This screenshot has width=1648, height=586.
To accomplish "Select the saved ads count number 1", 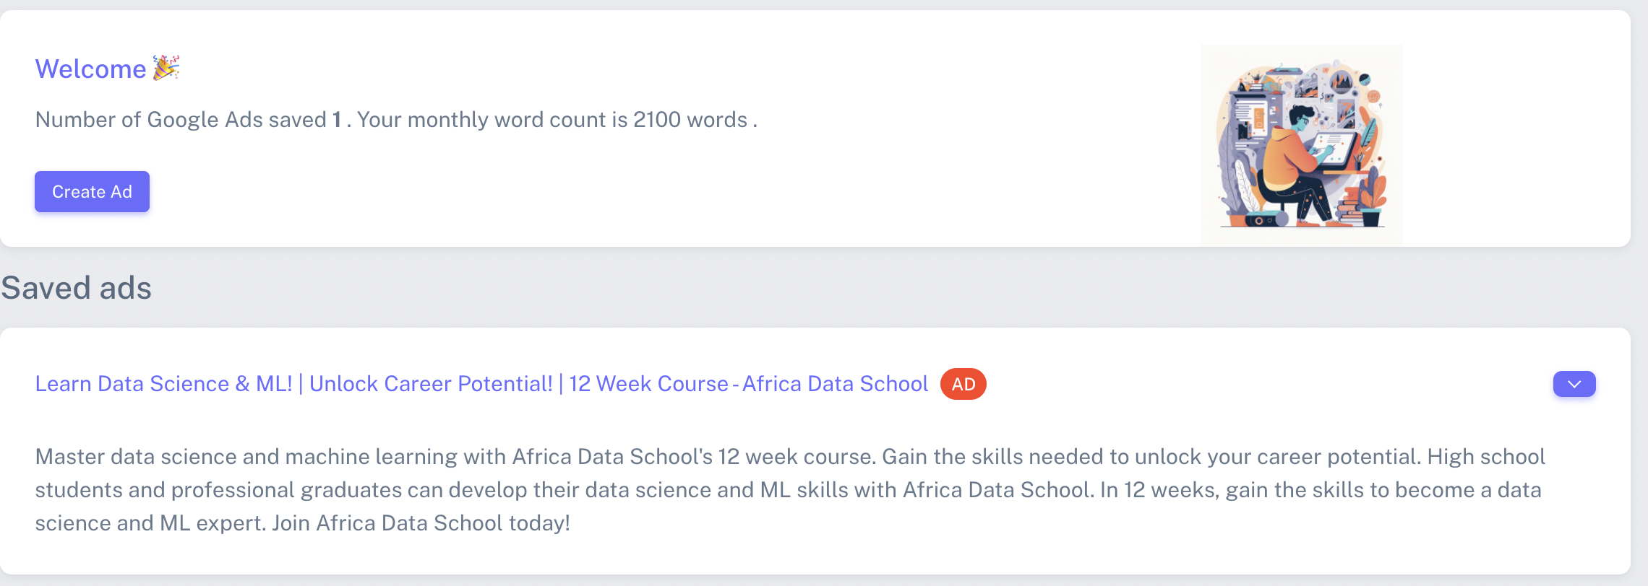I will click(x=337, y=120).
